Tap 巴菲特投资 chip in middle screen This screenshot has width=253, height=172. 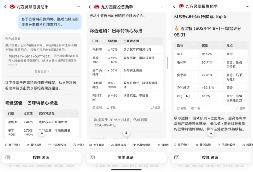(x=142, y=145)
